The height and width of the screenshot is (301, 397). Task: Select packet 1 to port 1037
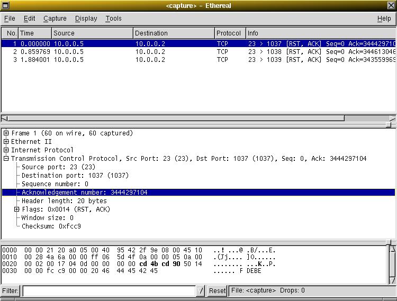pos(198,43)
